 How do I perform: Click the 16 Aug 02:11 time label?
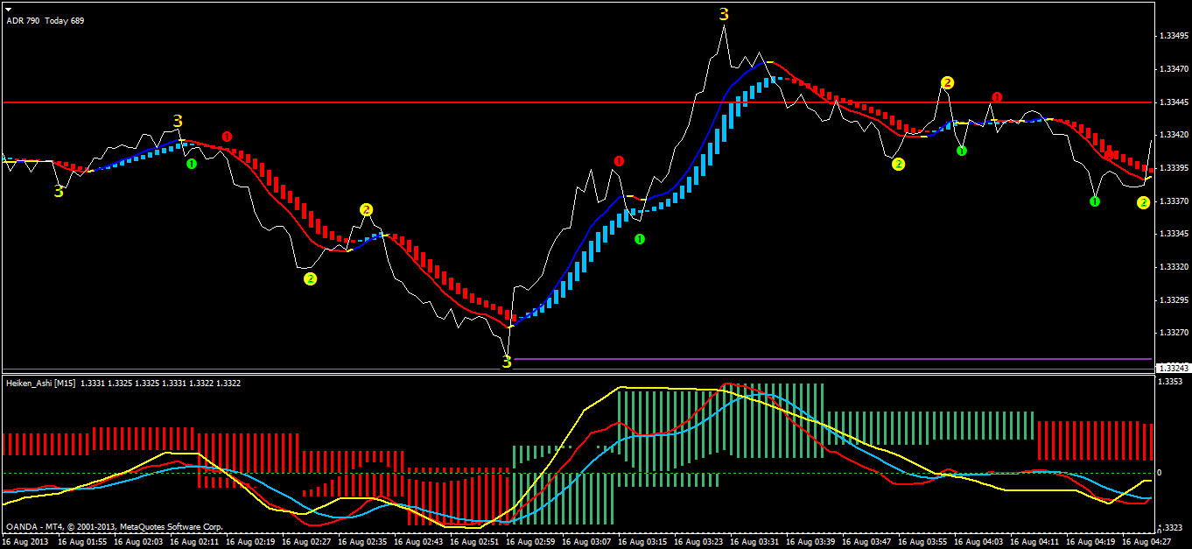coord(195,542)
